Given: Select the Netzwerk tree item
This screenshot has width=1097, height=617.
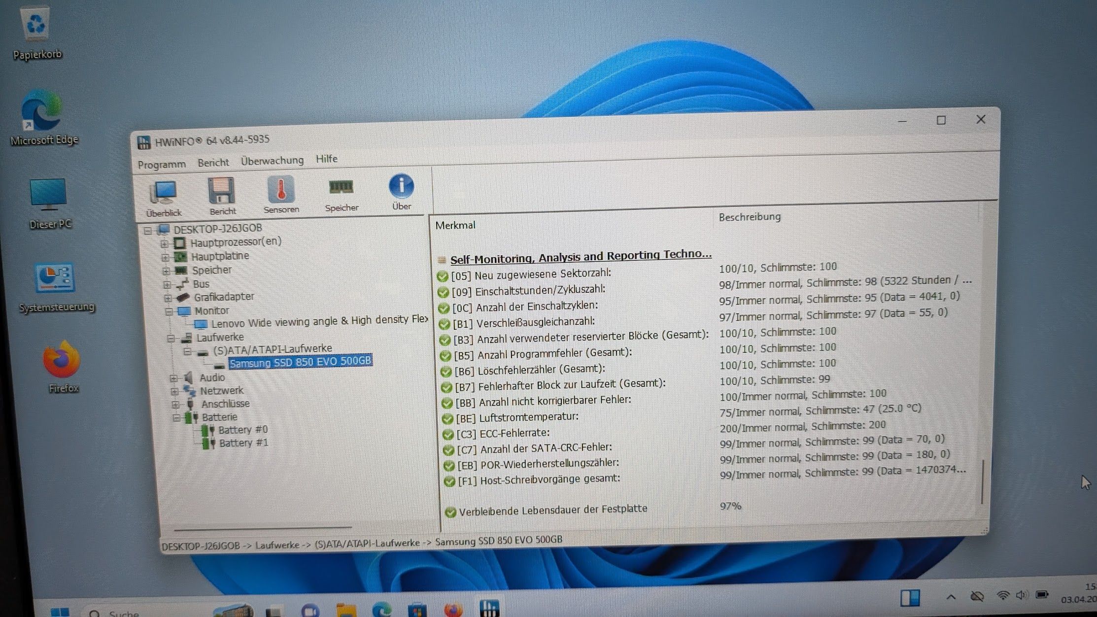Looking at the screenshot, I should 221,391.
